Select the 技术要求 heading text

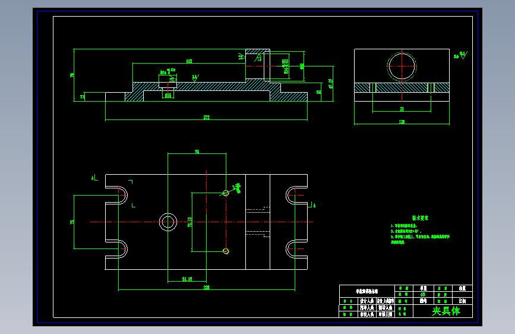[420, 218]
